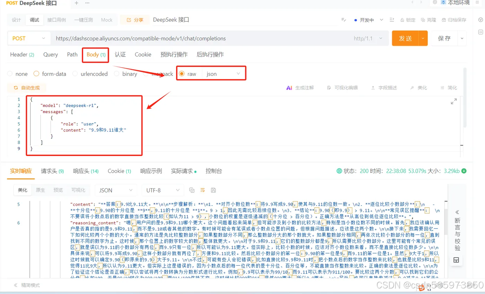
Task: Open the 开发中 status dropdown
Action: pyautogui.click(x=369, y=20)
